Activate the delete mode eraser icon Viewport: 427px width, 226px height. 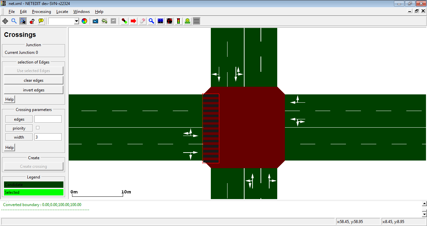pyautogui.click(x=142, y=21)
